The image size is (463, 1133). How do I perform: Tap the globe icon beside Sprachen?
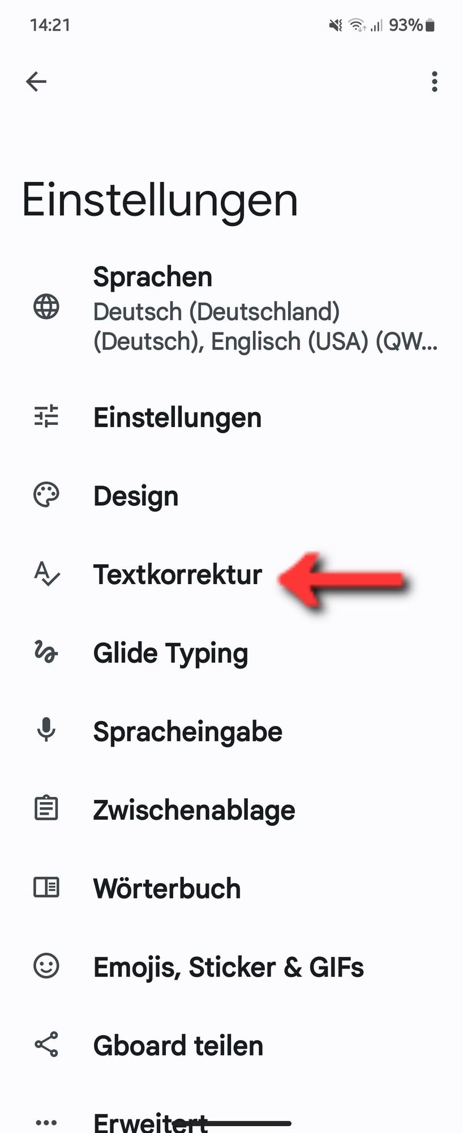(x=46, y=306)
